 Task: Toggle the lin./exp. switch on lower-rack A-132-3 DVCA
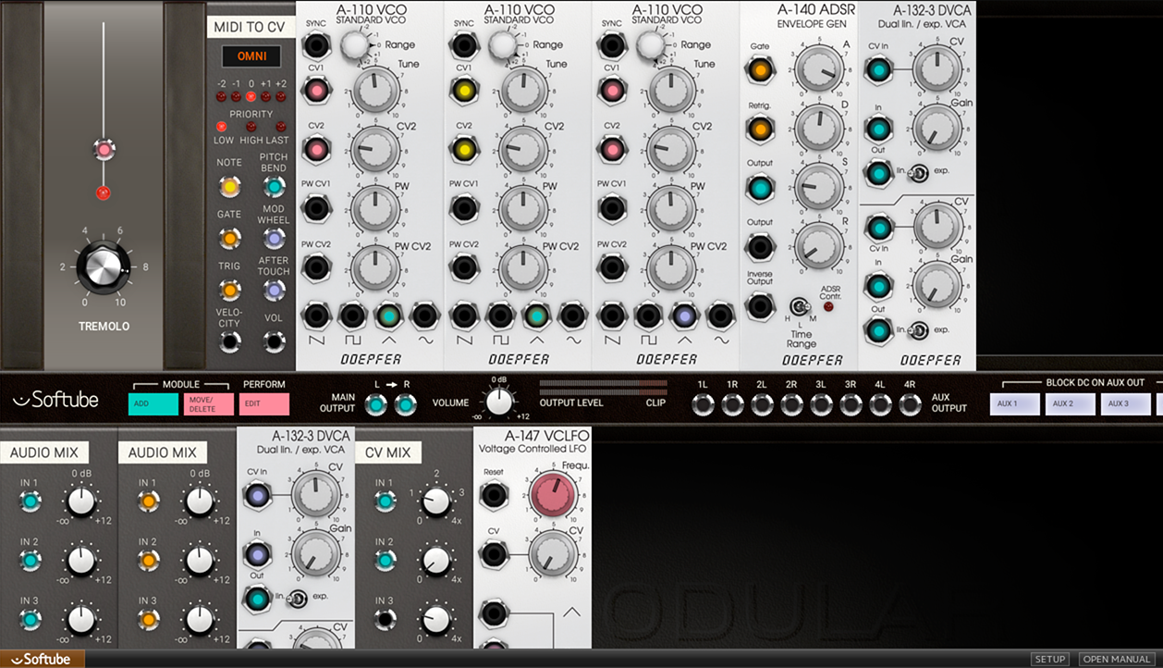297,597
